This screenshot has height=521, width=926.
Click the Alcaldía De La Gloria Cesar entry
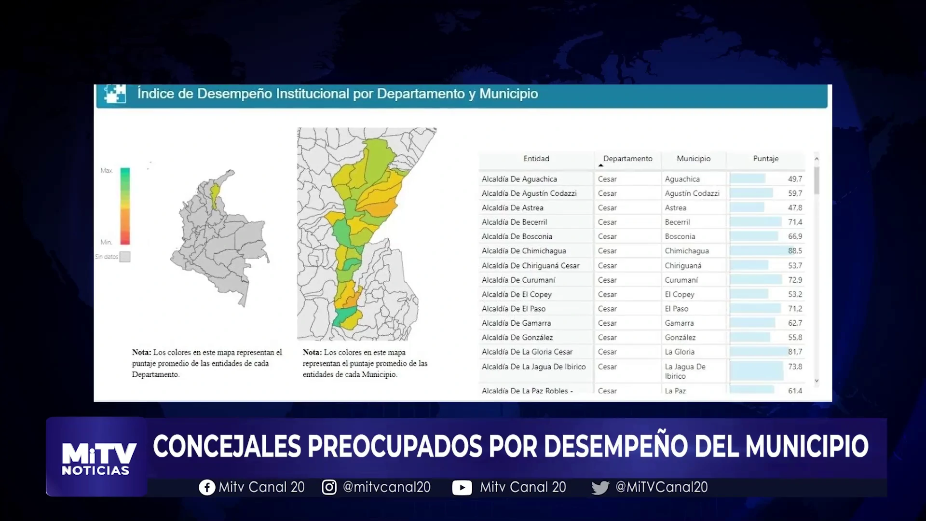pos(527,352)
